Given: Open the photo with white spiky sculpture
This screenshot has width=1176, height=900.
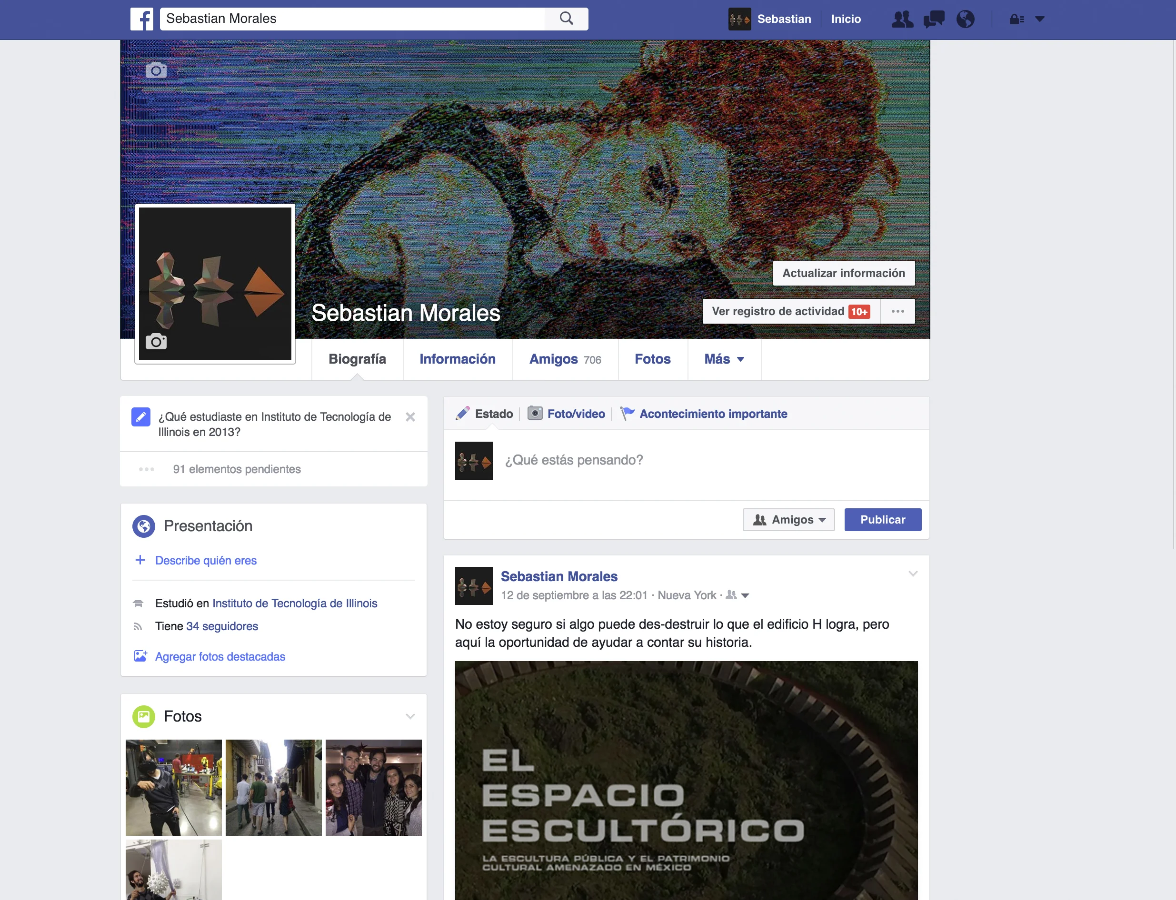Looking at the screenshot, I should (174, 870).
